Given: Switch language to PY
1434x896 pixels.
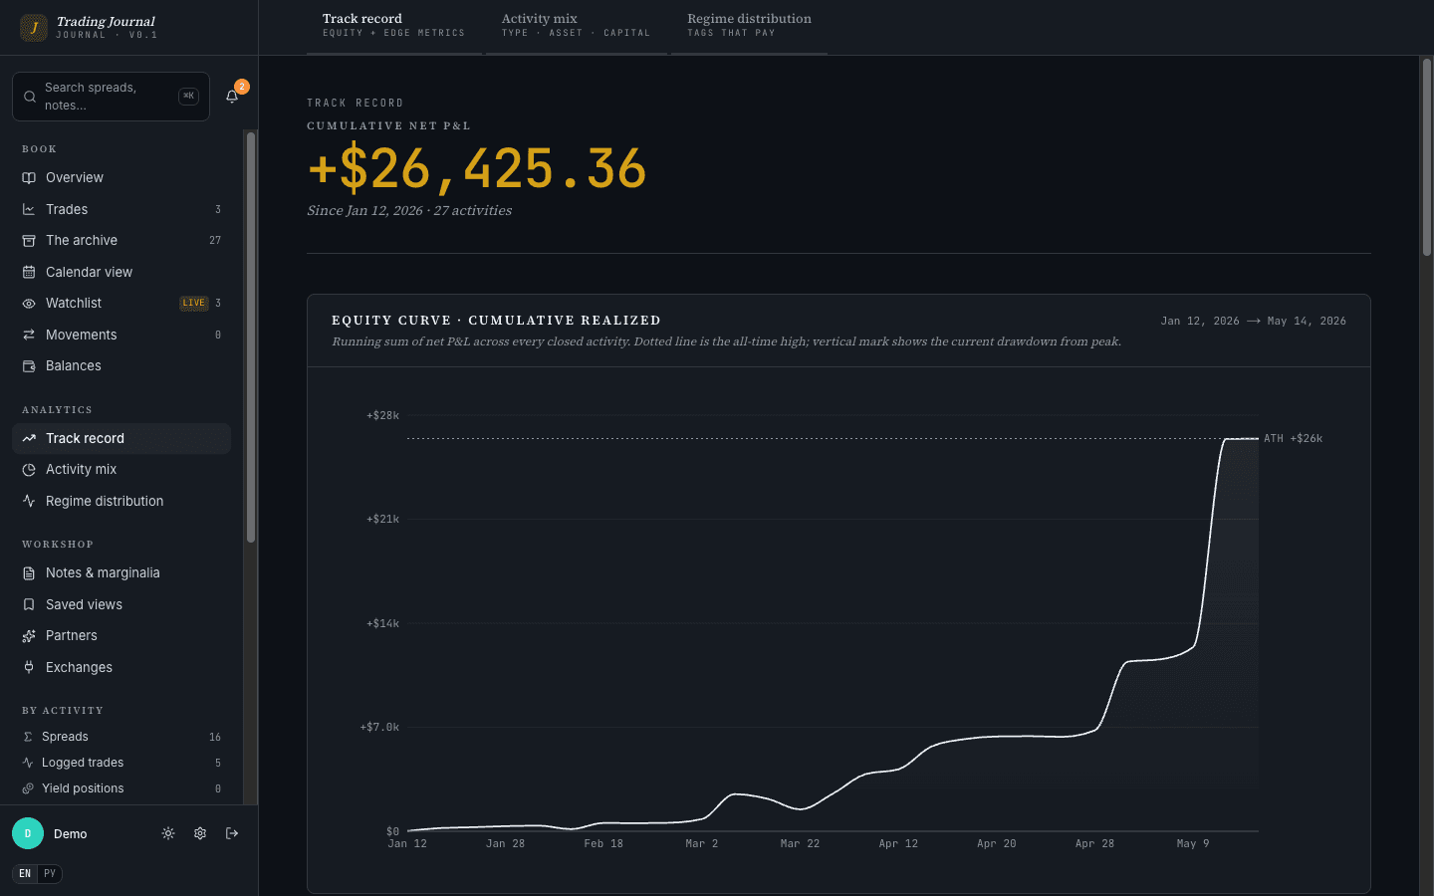Looking at the screenshot, I should (50, 874).
